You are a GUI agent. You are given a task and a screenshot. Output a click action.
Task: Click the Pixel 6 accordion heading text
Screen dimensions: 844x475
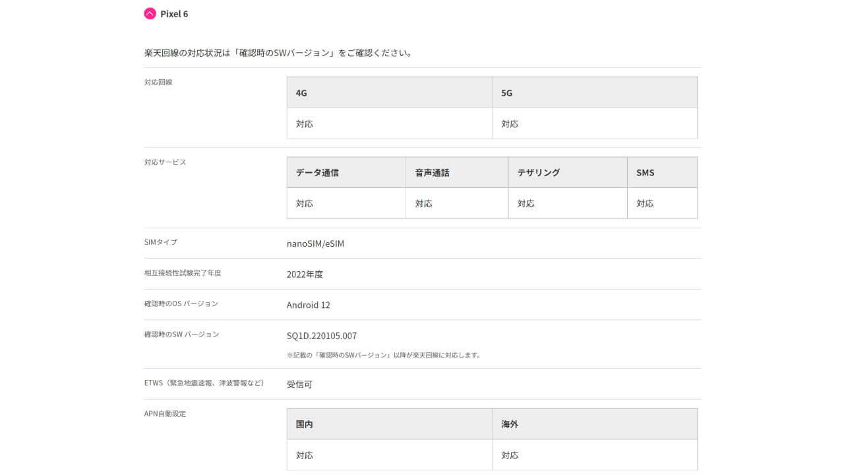tap(174, 14)
